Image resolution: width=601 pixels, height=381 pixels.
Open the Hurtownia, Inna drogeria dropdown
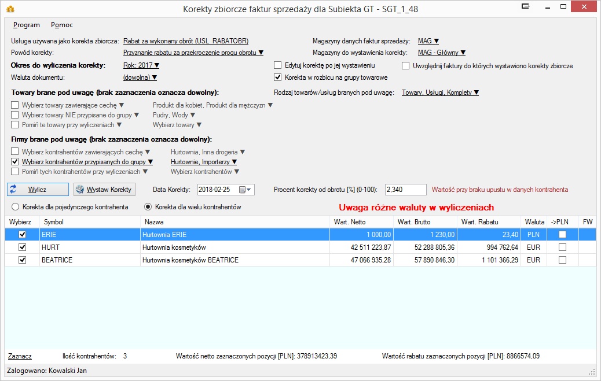pyautogui.click(x=207, y=152)
